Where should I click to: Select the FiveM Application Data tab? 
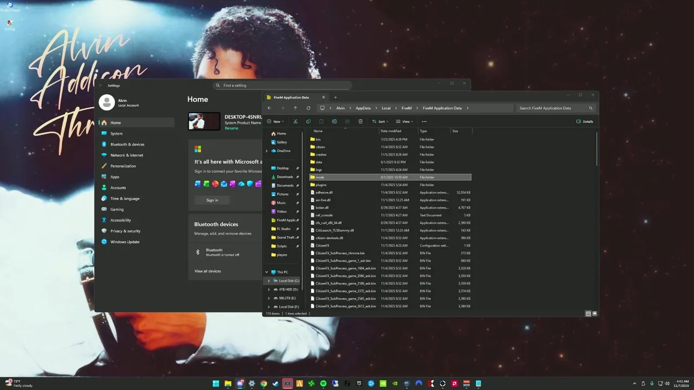tap(295, 97)
